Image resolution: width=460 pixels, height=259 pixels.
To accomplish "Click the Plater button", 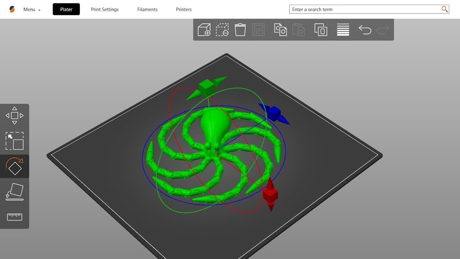I will pyautogui.click(x=66, y=10).
